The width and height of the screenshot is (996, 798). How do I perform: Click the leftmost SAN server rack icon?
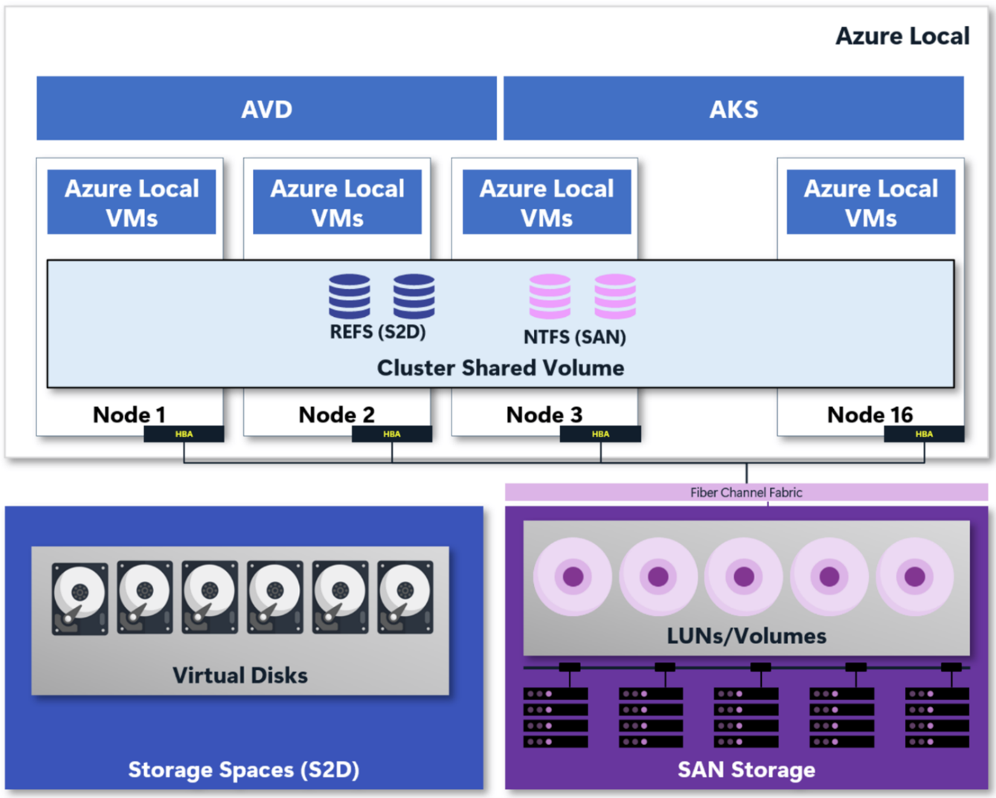[x=556, y=717]
